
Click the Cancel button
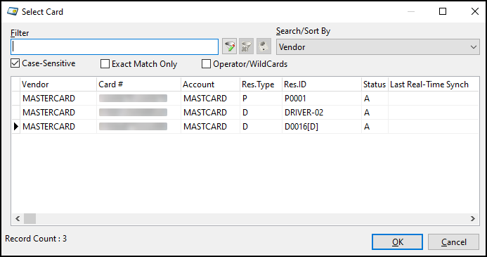[x=453, y=242]
